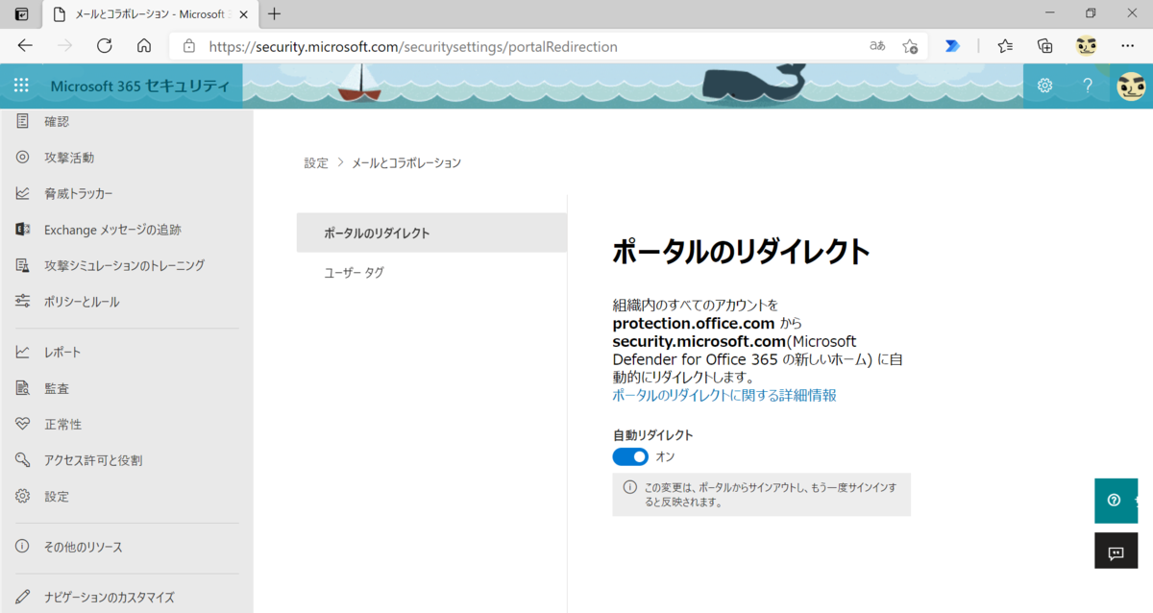The image size is (1153, 613).
Task: Open the Microsoft 365 app launcher waffle
Action: point(21,86)
